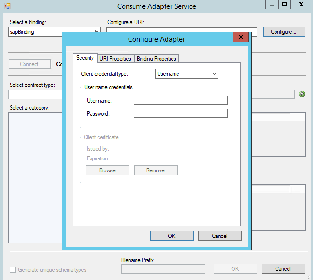Click the Filename Prefix field

[163, 269]
